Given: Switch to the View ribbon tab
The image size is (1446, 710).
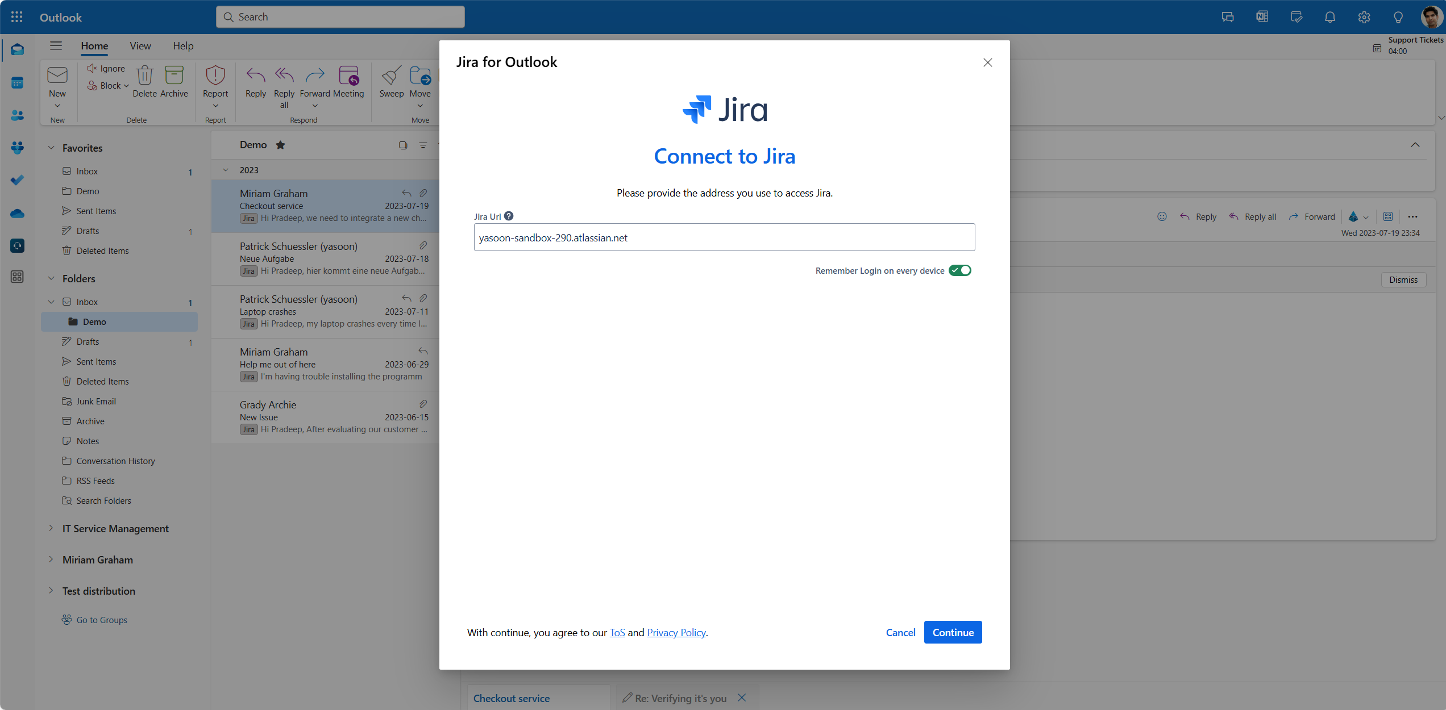Looking at the screenshot, I should tap(140, 46).
